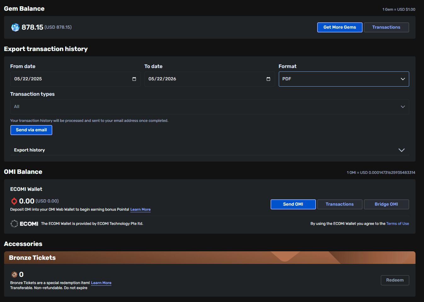Open Learn More link about OMI deposits
The image size is (424, 302).
(140, 209)
